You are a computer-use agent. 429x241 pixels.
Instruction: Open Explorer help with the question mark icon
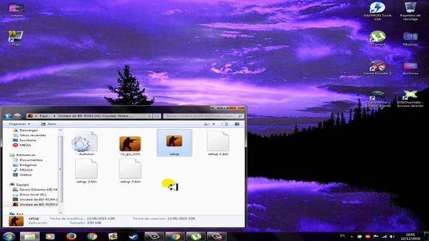pyautogui.click(x=237, y=124)
